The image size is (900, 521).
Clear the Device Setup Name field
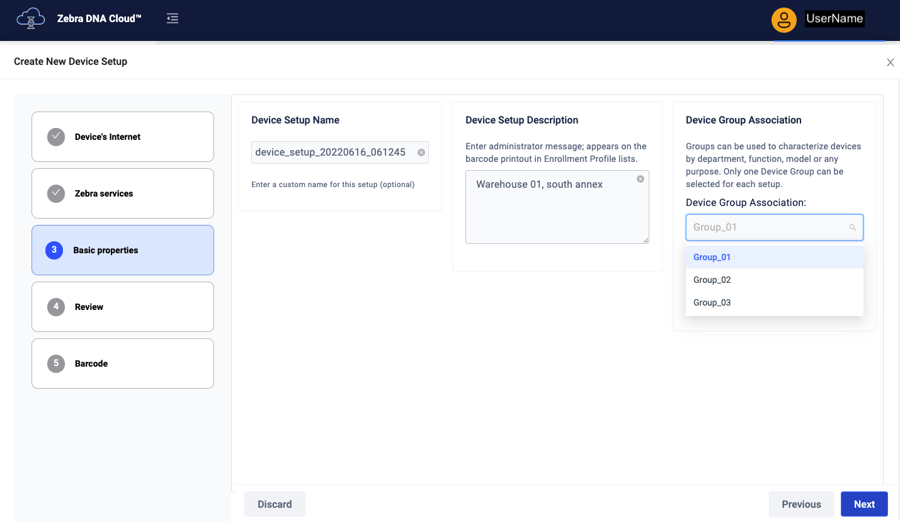click(421, 152)
